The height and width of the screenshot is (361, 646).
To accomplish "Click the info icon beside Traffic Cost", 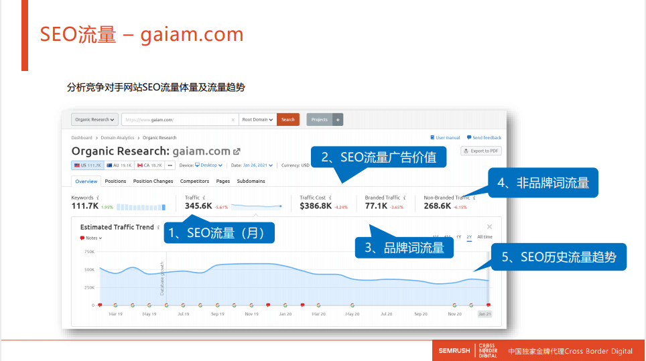I will point(330,198).
